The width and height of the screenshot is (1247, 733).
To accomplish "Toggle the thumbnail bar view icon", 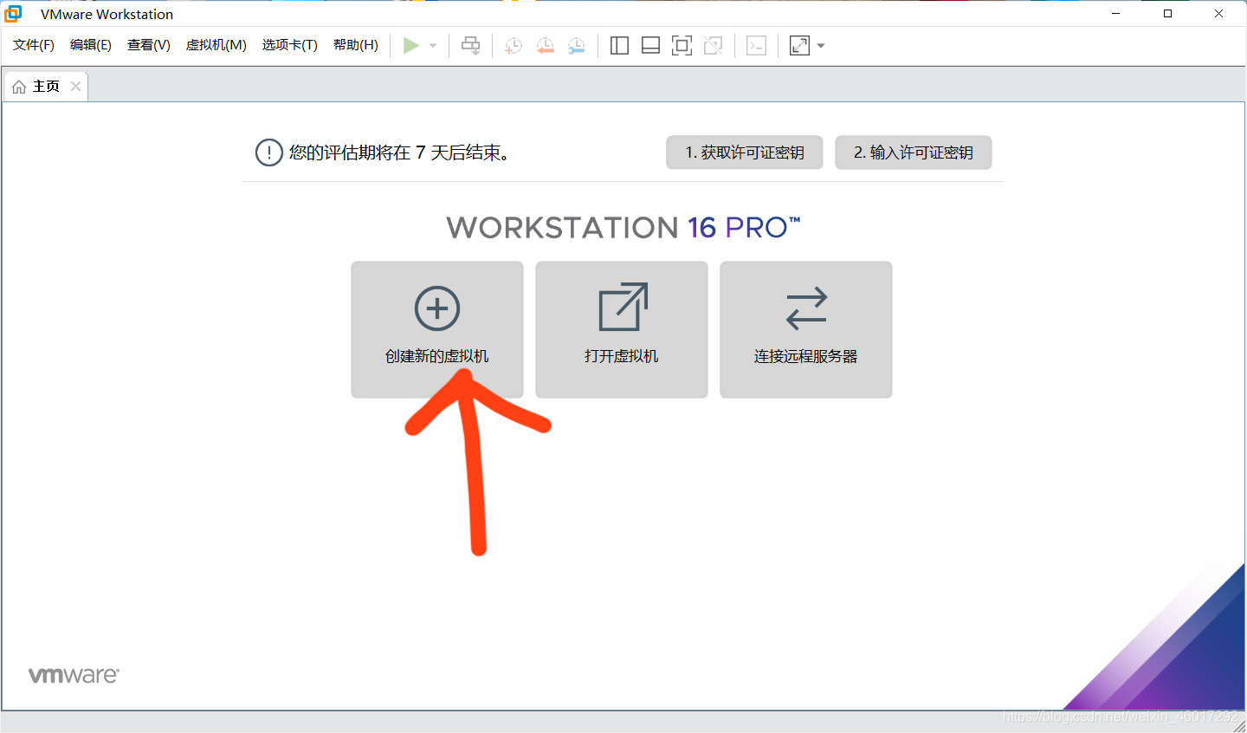I will click(x=650, y=46).
